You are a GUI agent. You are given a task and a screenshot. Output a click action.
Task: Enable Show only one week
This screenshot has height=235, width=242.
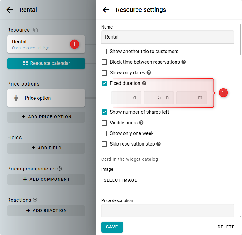pyautogui.click(x=104, y=133)
